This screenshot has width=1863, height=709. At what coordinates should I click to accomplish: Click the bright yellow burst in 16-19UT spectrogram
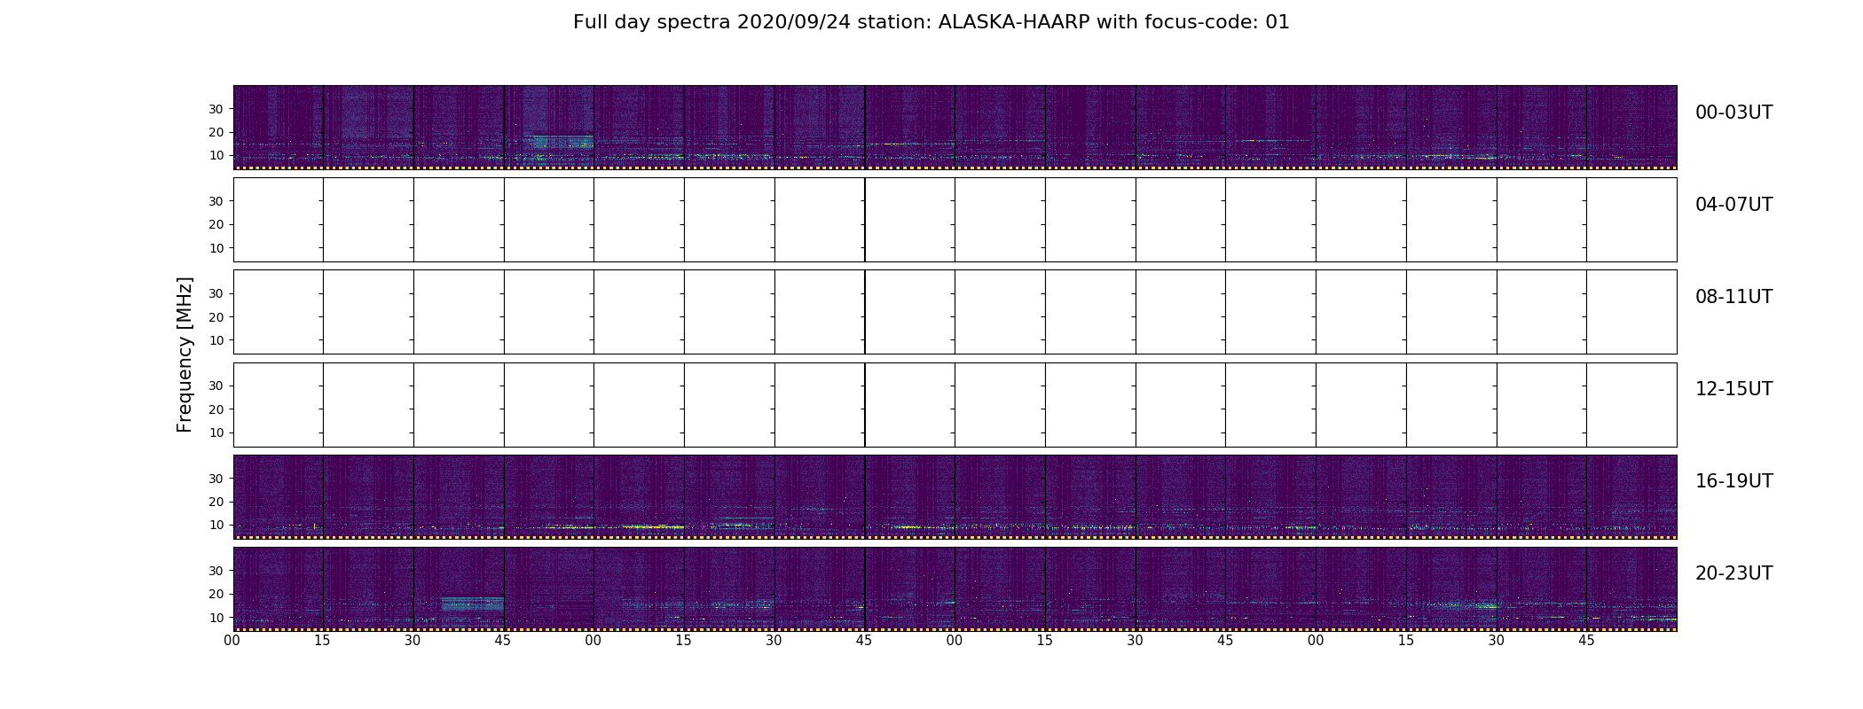(652, 526)
